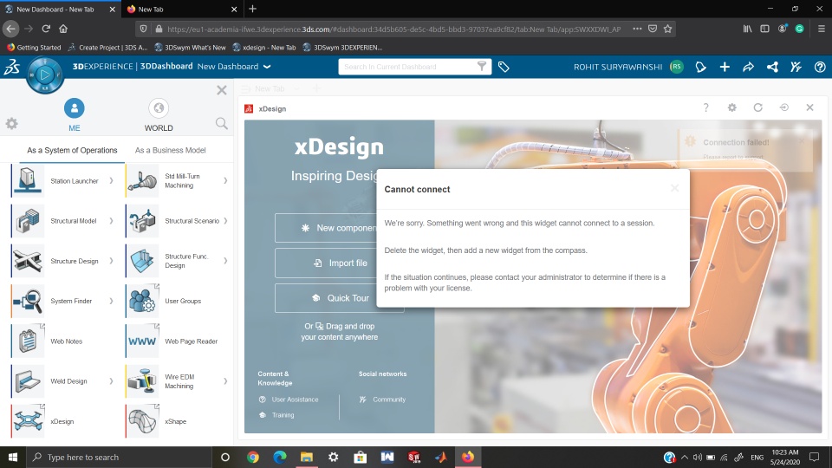Open the Wire EDM Machining app icon
The width and height of the screenshot is (832, 468).
(x=142, y=381)
